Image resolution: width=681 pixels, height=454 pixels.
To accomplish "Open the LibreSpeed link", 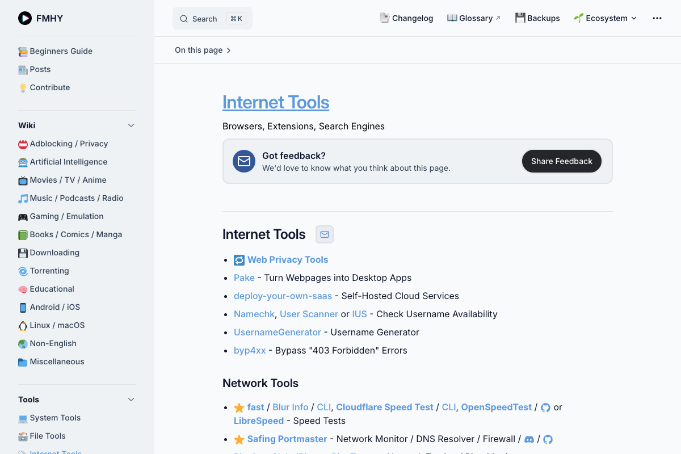I will [x=259, y=421].
